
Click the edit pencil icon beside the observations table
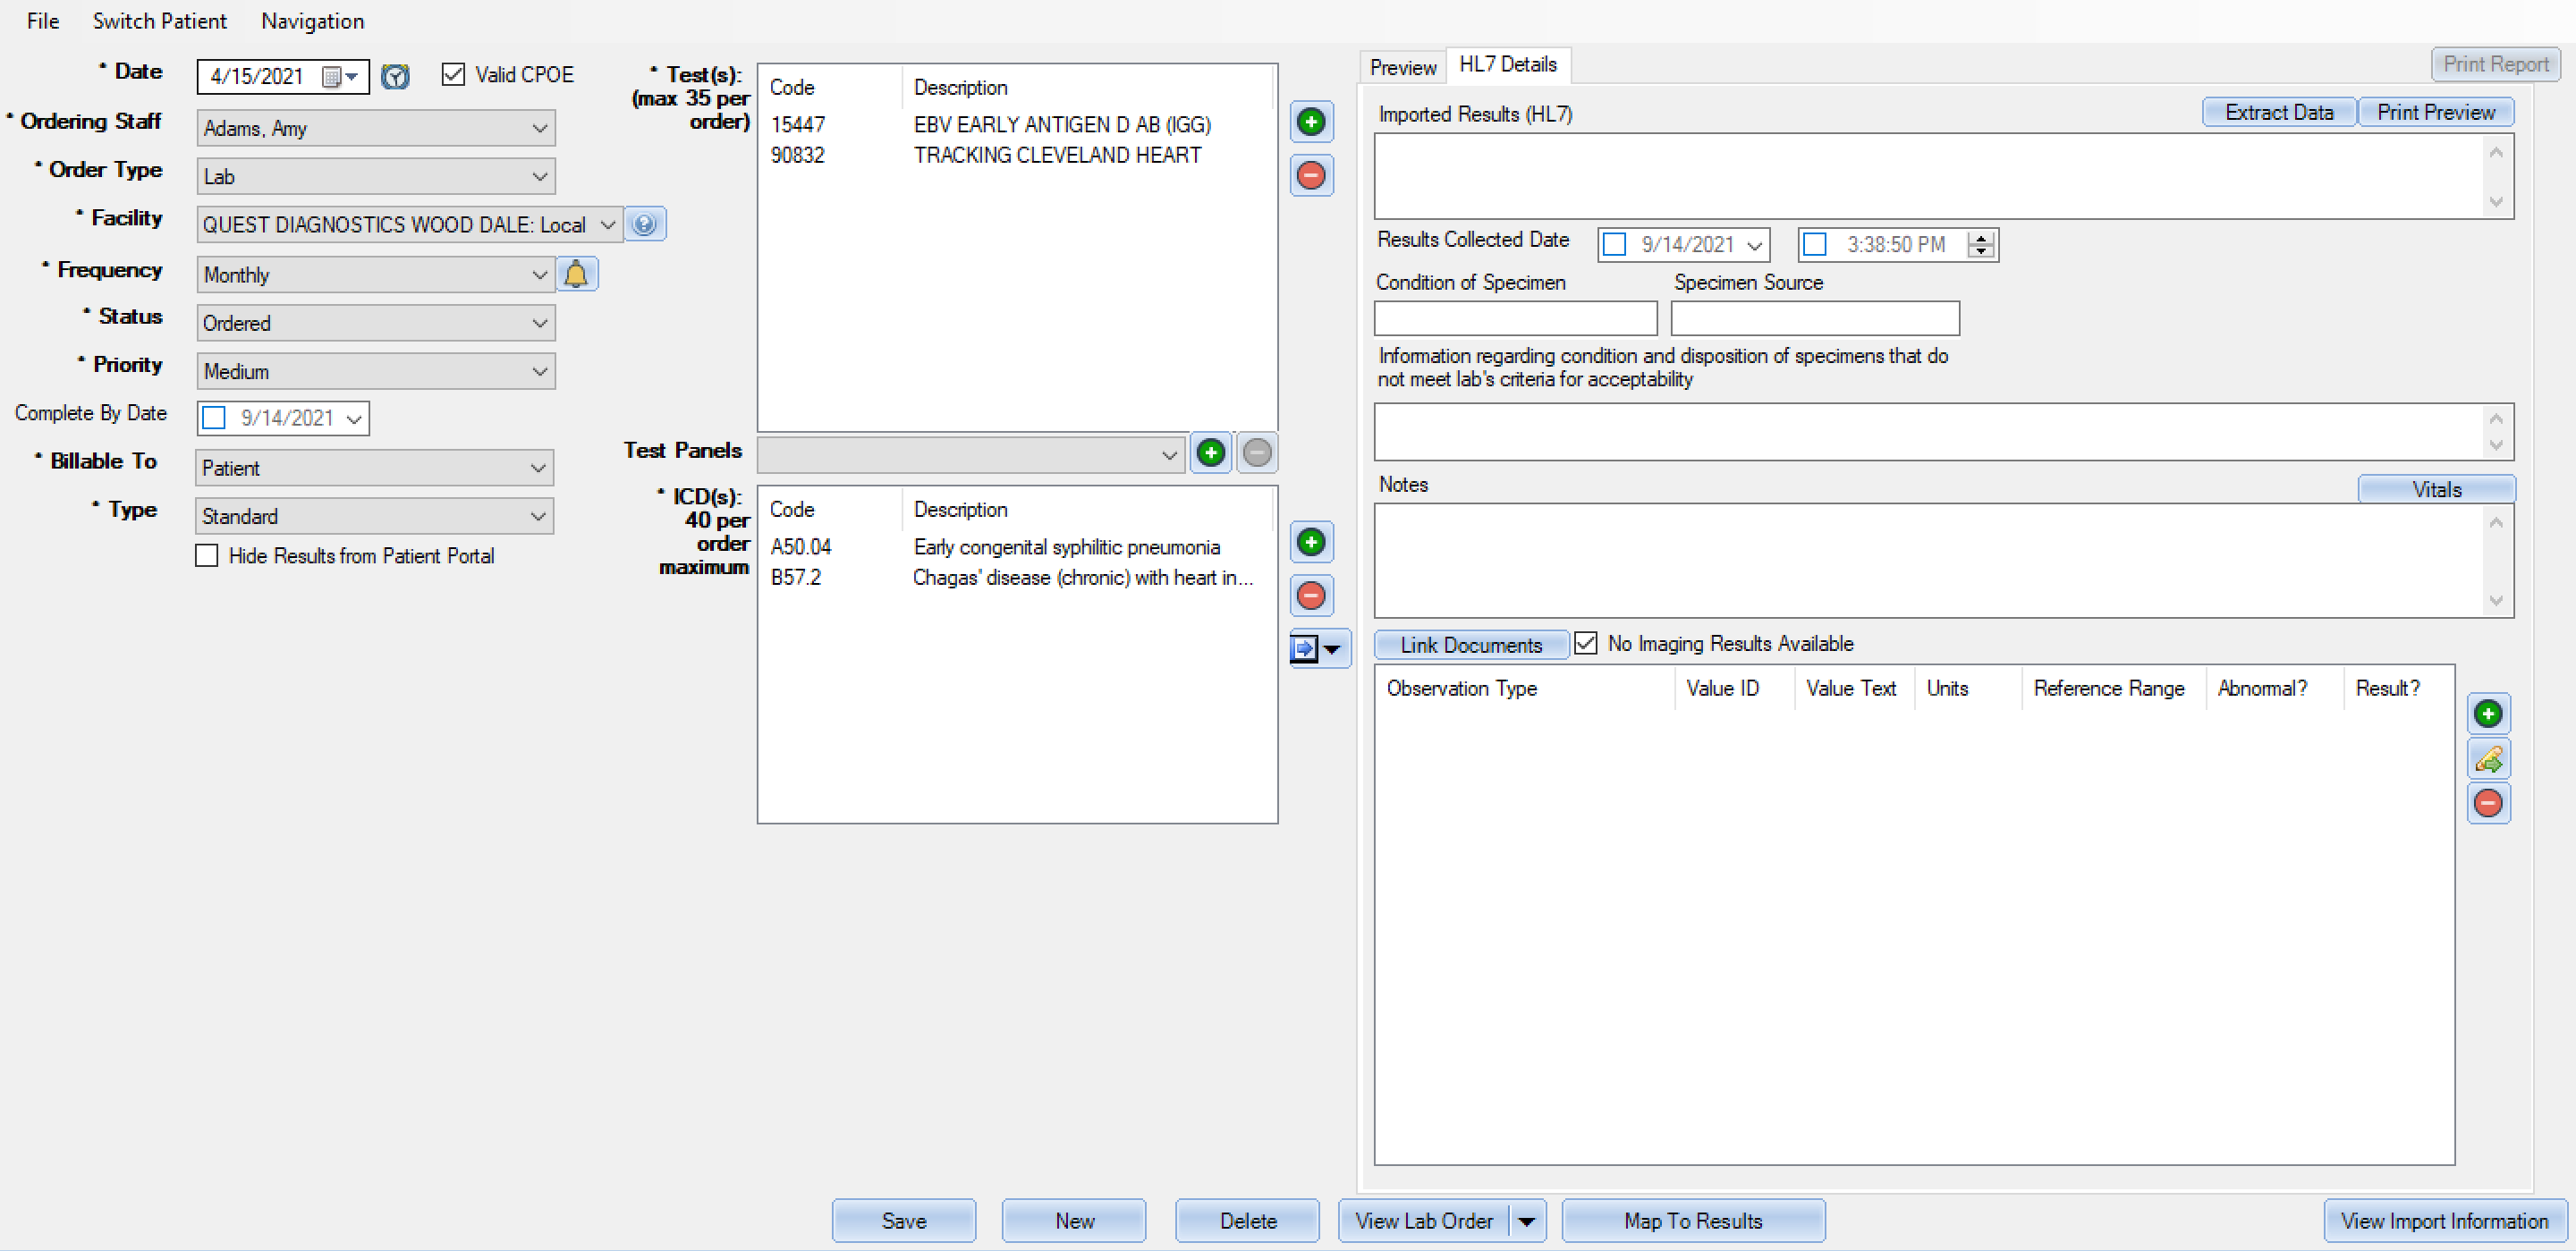coord(2489,758)
